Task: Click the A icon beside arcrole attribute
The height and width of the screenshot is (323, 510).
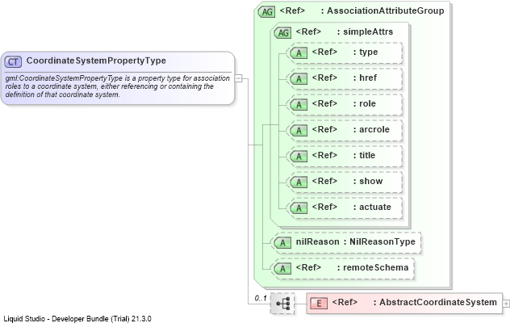Action: (x=299, y=130)
